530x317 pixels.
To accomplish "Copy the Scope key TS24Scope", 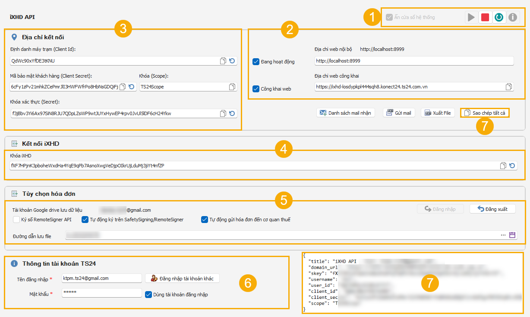I will (x=232, y=87).
